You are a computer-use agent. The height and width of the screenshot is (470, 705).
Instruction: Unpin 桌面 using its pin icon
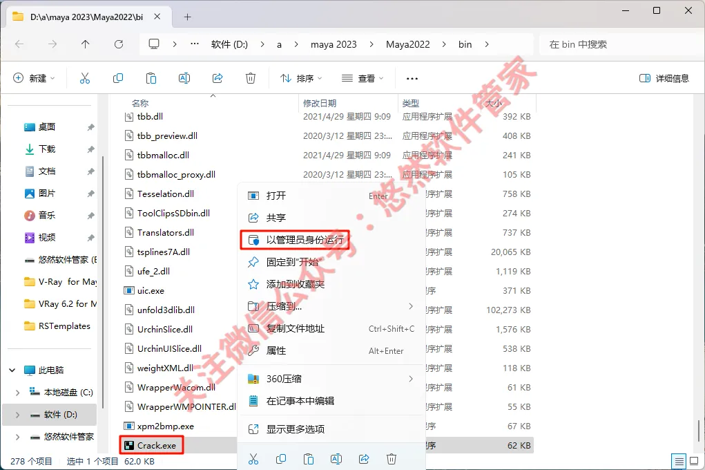[x=91, y=127]
